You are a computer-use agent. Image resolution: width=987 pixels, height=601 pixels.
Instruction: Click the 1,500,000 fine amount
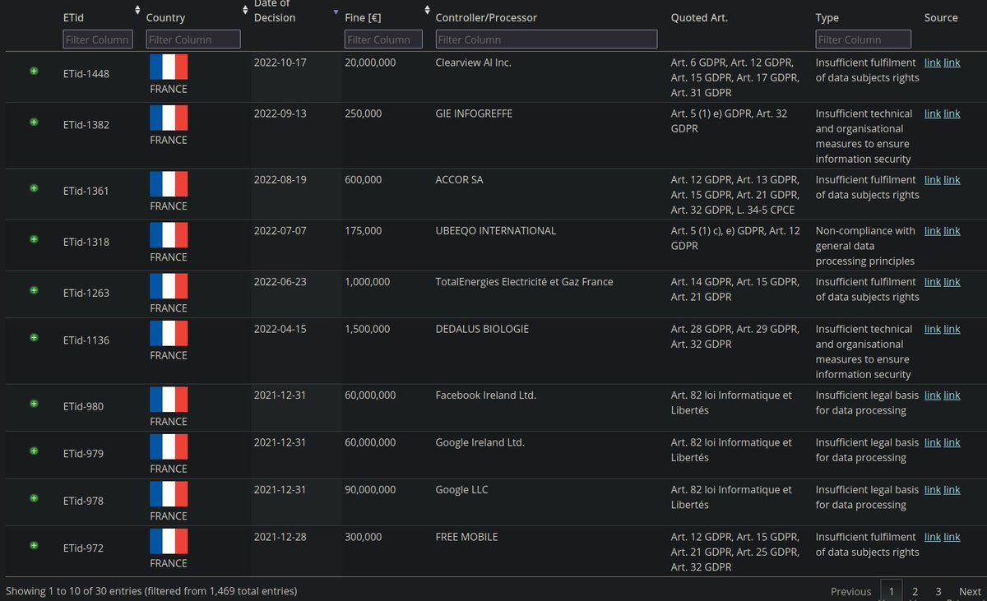point(368,329)
